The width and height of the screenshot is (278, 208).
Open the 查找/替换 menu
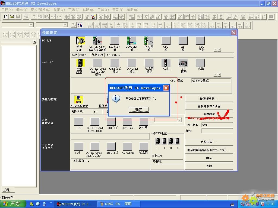(x=40, y=9)
